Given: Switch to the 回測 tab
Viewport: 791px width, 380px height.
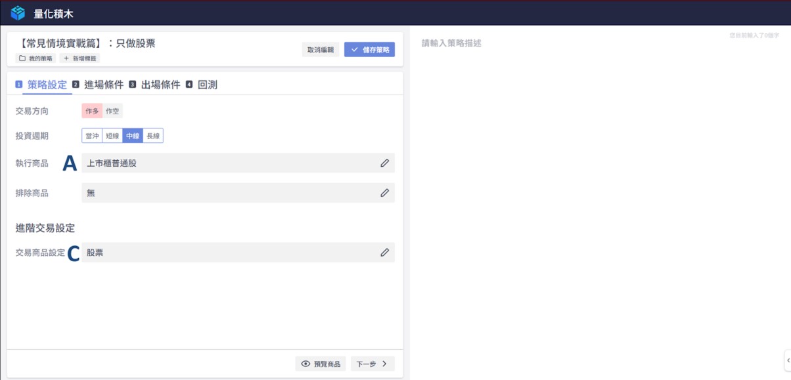Looking at the screenshot, I should coord(207,85).
